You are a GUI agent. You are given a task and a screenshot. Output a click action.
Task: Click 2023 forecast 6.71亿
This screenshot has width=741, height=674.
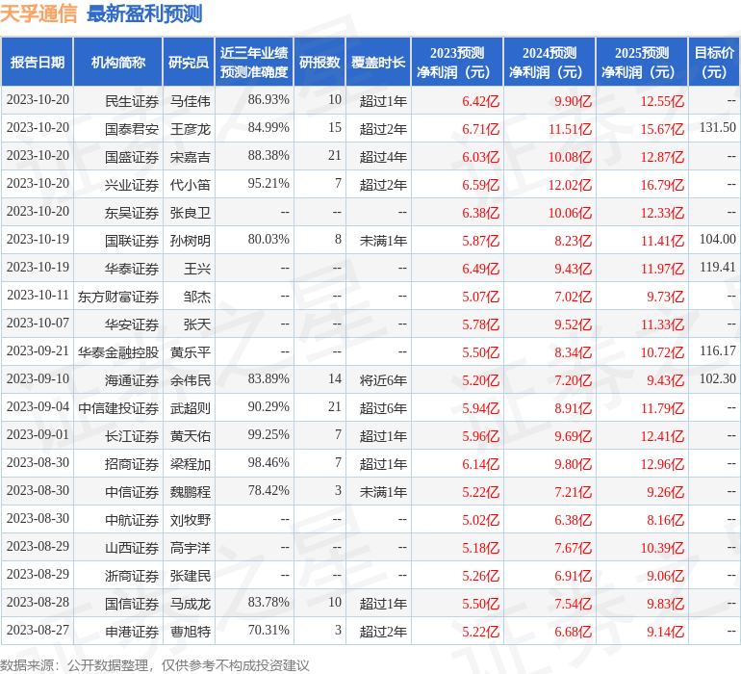click(x=480, y=129)
